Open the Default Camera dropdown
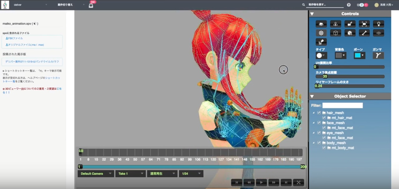 tap(96, 174)
